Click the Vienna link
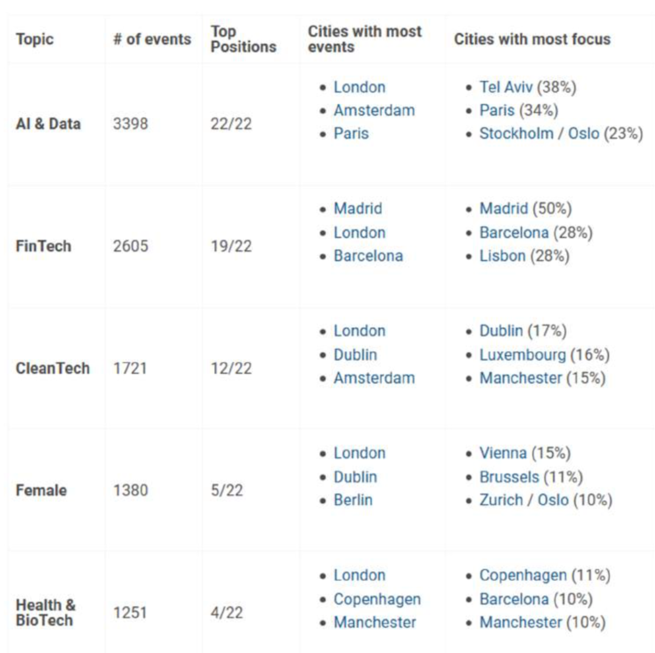The width and height of the screenshot is (655, 653). [503, 453]
